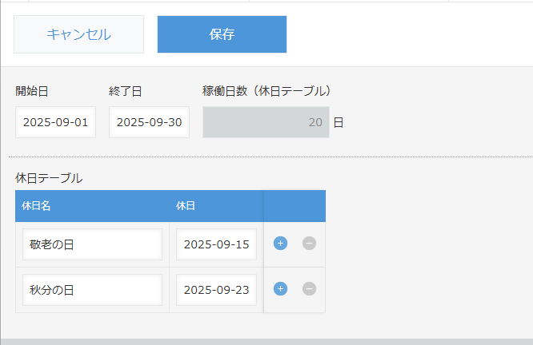Select the 終了日 date input

point(149,122)
